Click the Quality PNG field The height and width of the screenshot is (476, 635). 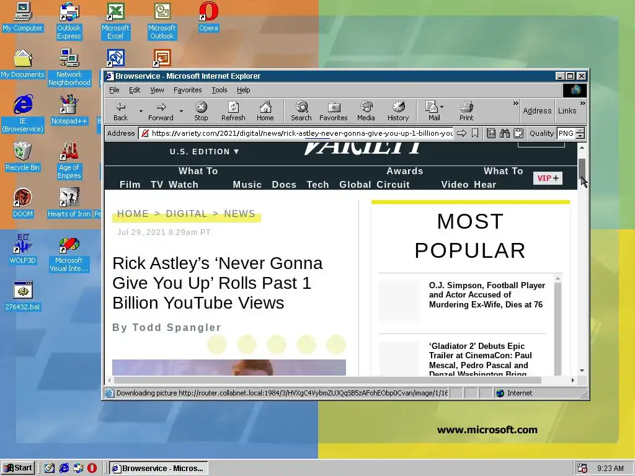pos(566,133)
